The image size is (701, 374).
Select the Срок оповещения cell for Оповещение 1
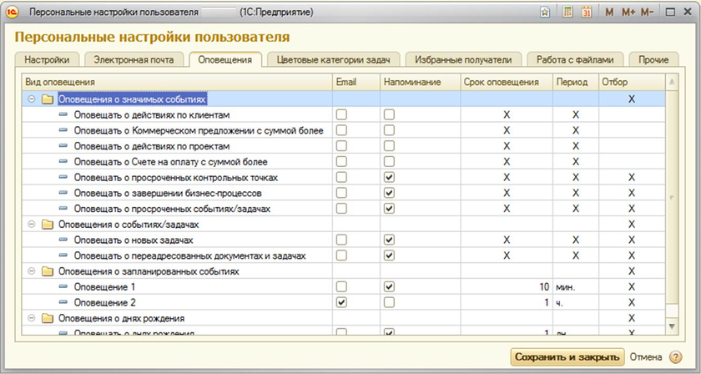(507, 286)
